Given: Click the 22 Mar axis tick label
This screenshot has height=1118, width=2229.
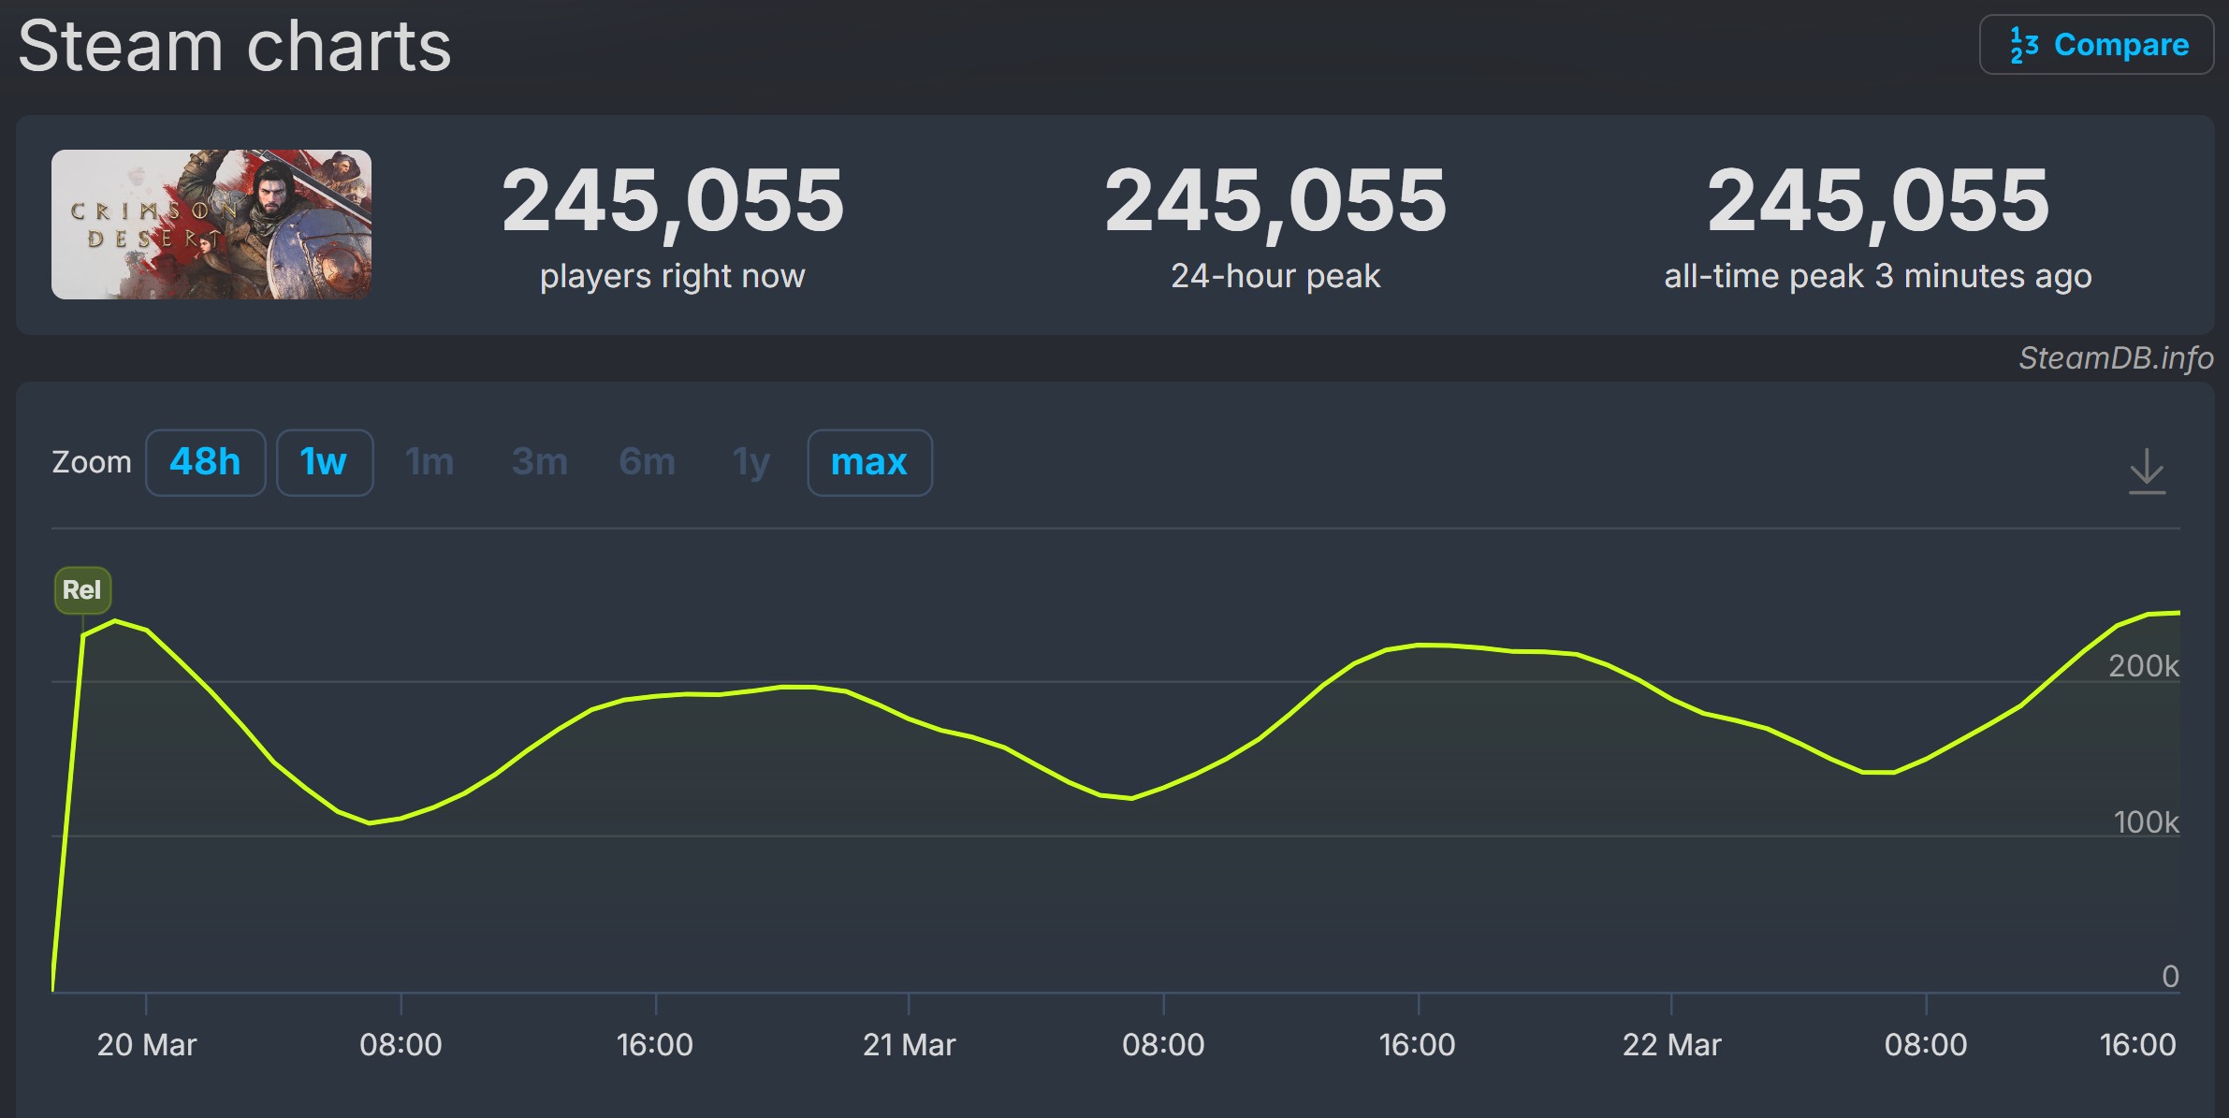Looking at the screenshot, I should [1671, 1044].
